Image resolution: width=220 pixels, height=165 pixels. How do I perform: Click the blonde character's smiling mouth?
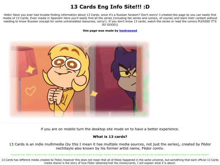pyautogui.click(x=63, y=73)
